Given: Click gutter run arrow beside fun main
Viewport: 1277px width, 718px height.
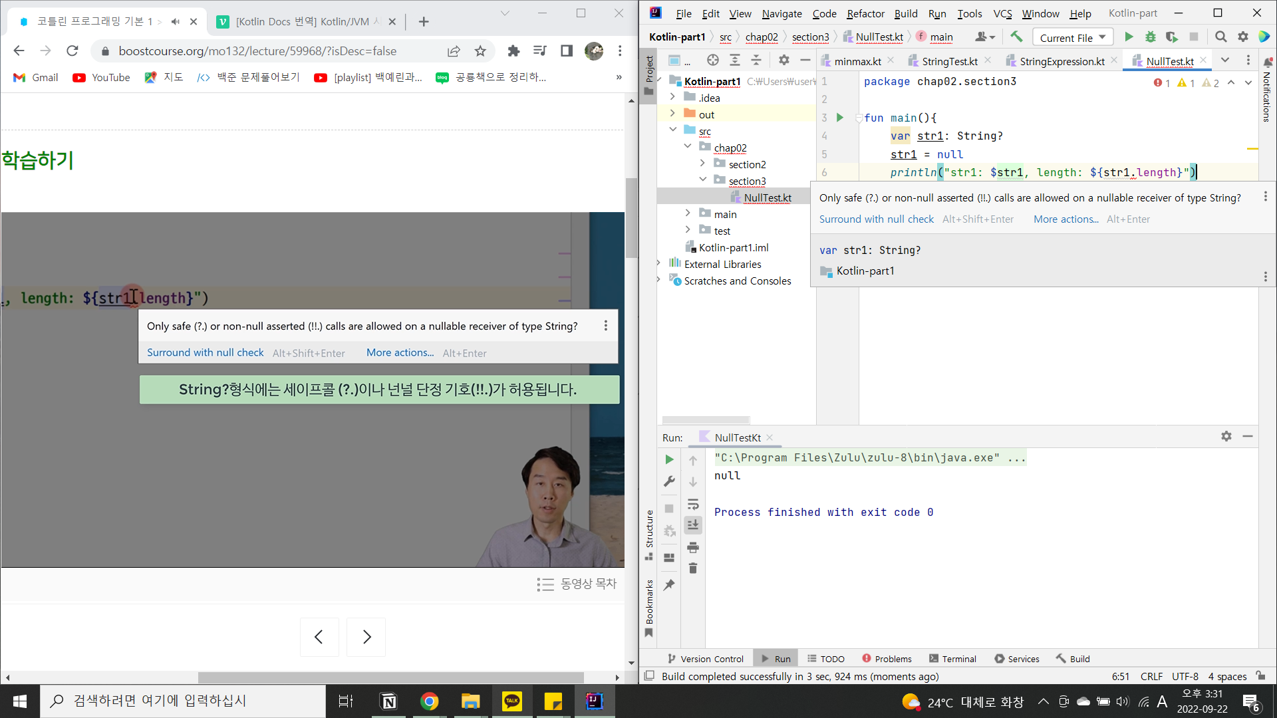Looking at the screenshot, I should click(840, 118).
